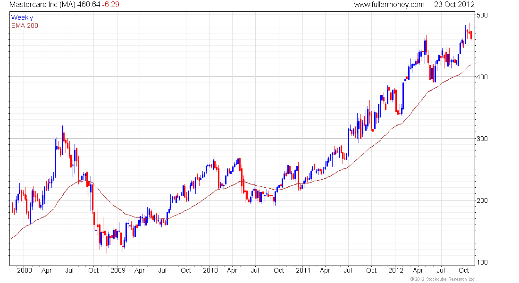Open the www.fullermoney.com link text
Screen dimensions: 519x283
click(389, 5)
